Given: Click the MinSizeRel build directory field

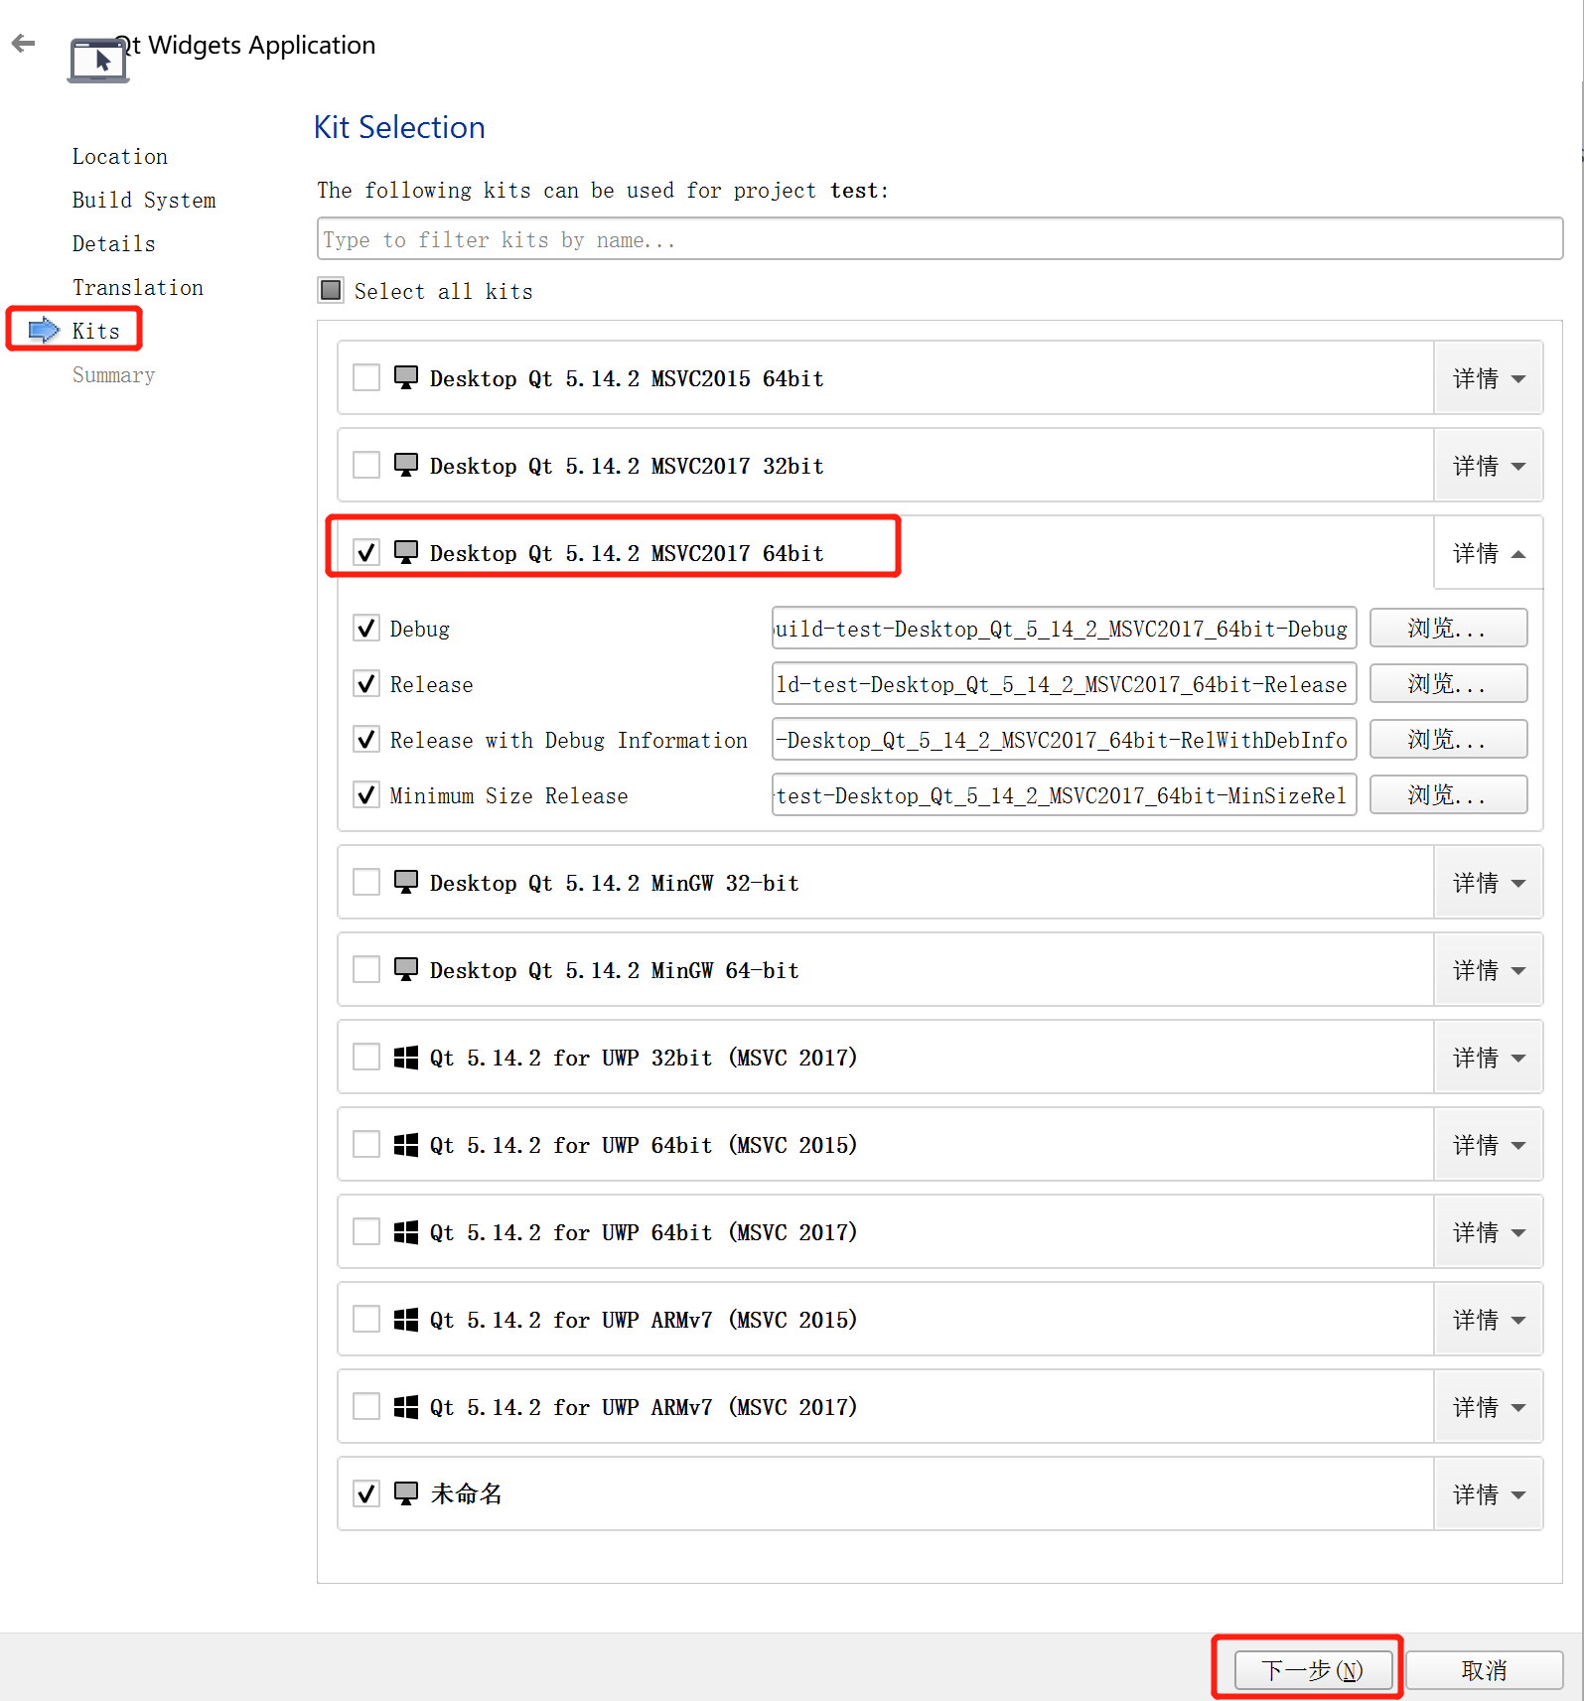Looking at the screenshot, I should [x=1064, y=794].
